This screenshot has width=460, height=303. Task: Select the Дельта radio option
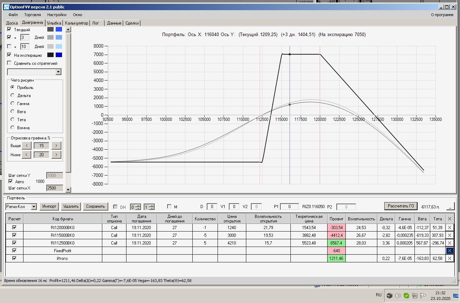click(x=13, y=95)
